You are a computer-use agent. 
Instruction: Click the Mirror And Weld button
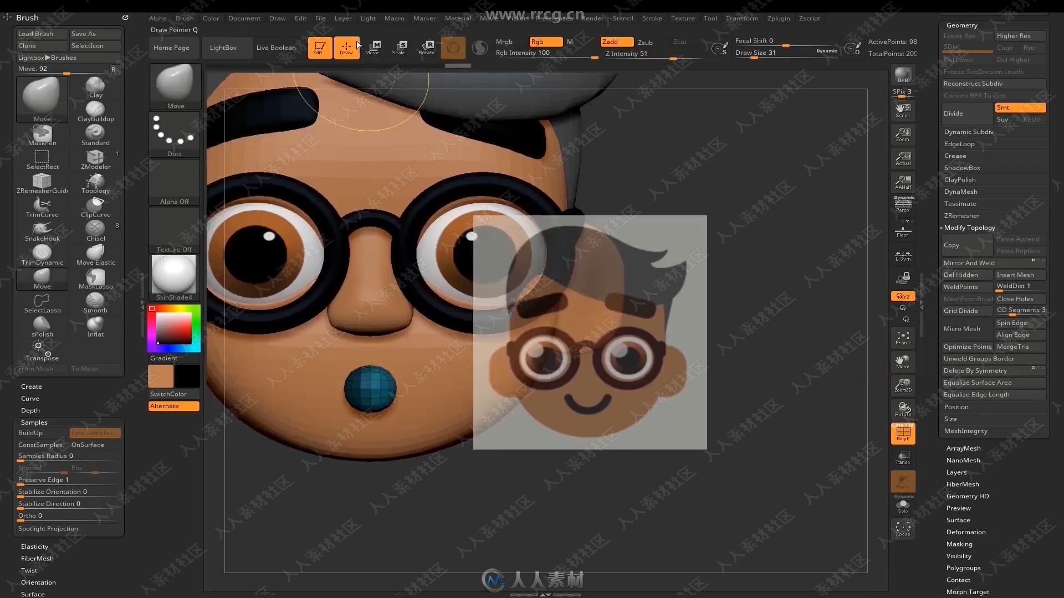click(994, 263)
